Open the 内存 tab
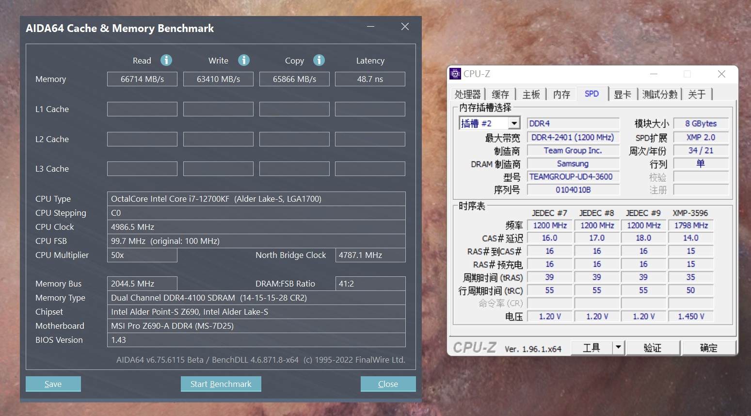The width and height of the screenshot is (751, 416). (x=561, y=94)
